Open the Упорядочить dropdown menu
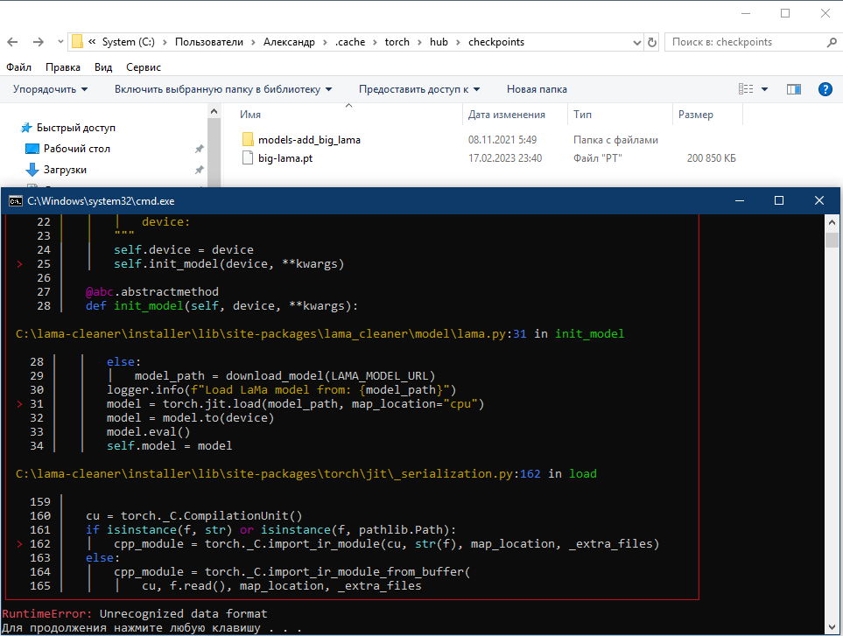Image resolution: width=843 pixels, height=636 pixels. 48,88
